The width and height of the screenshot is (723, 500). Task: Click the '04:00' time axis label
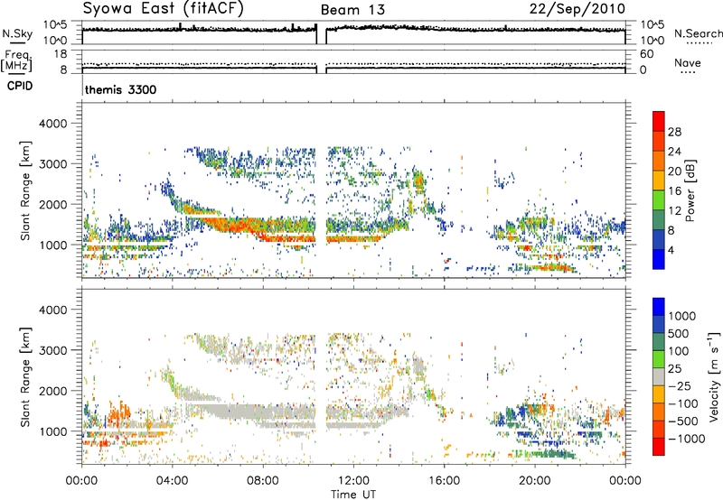(x=172, y=481)
